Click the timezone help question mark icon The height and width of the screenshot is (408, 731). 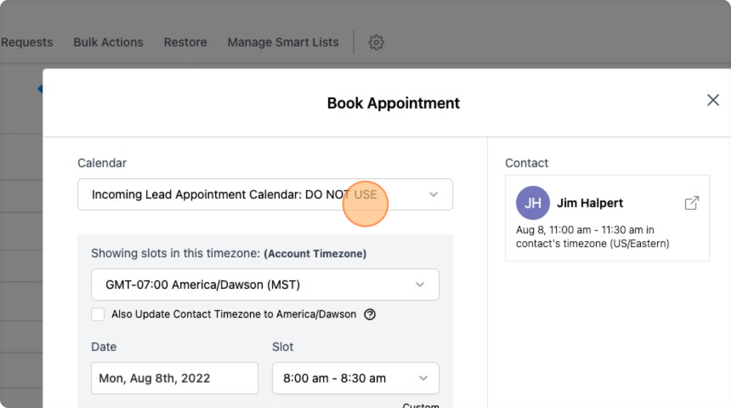click(370, 314)
